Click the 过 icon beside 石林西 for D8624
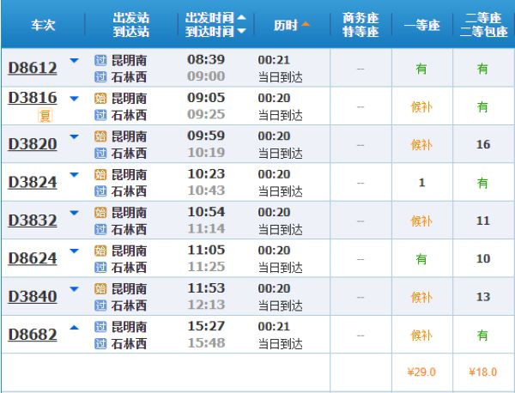 pos(100,268)
